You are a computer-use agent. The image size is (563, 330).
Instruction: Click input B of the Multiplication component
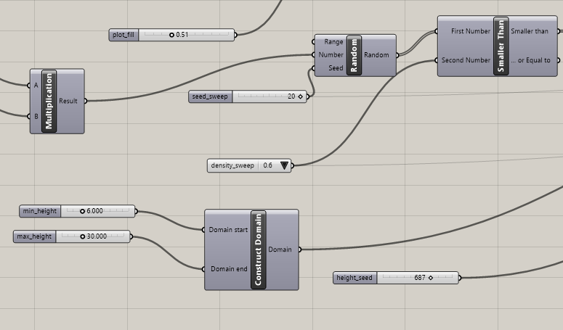click(36, 117)
